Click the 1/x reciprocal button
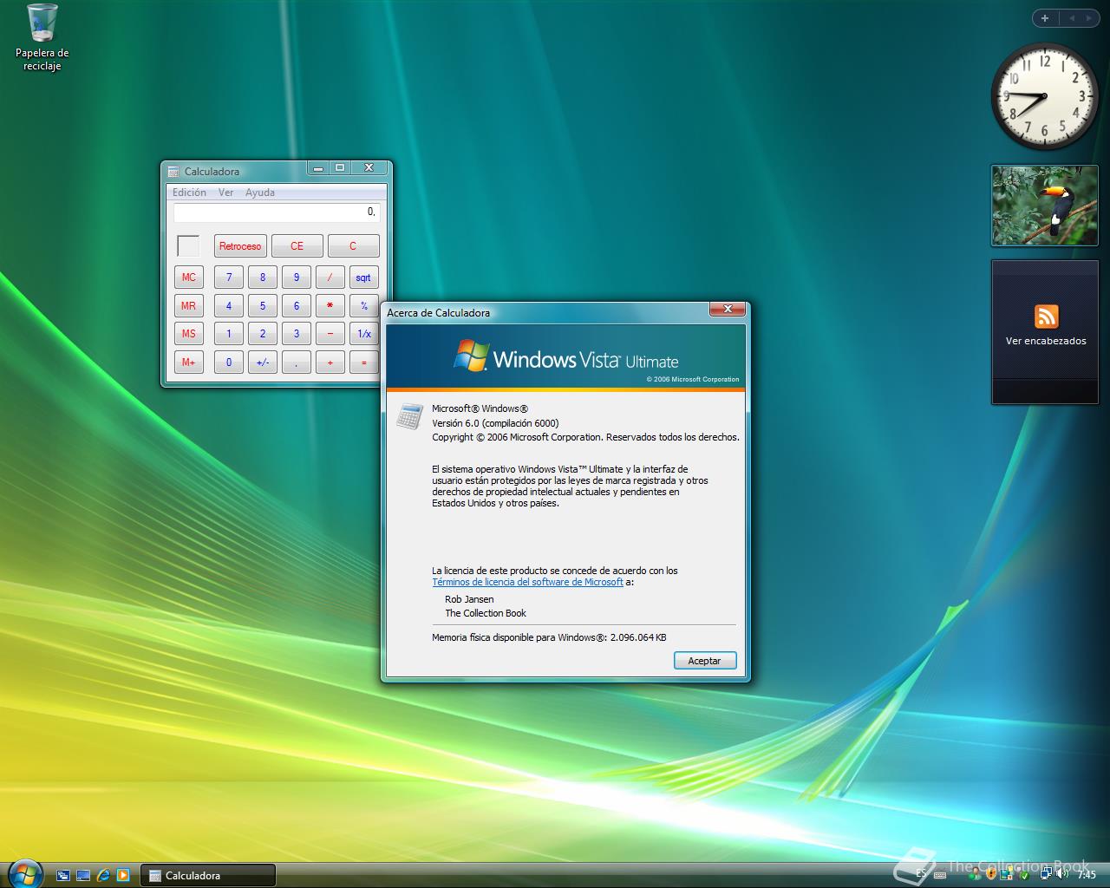This screenshot has width=1110, height=888. pos(364,334)
